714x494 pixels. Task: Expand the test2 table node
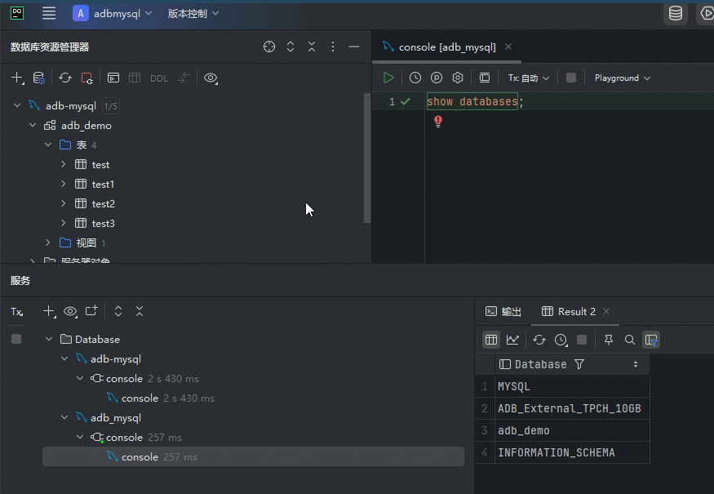[64, 203]
